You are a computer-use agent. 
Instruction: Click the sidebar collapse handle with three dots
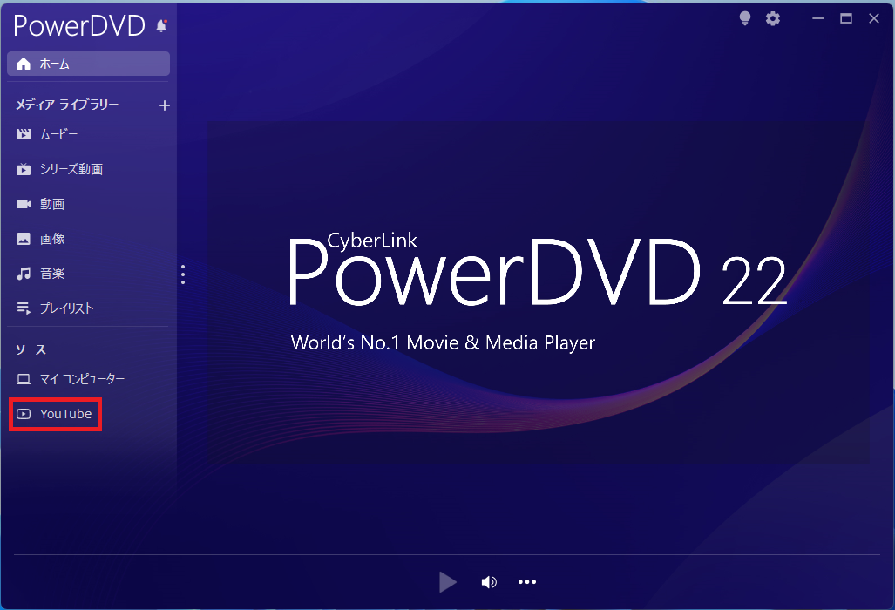pyautogui.click(x=183, y=274)
